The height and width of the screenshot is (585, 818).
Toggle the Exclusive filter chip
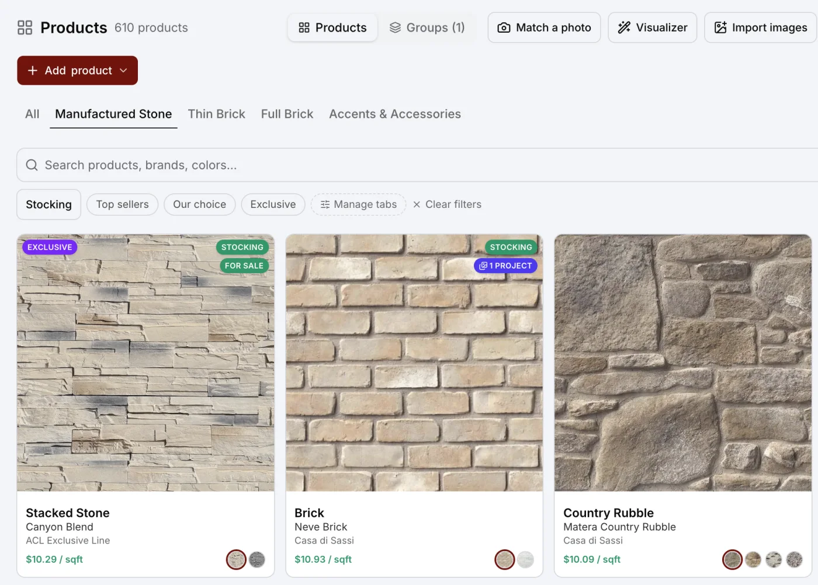(273, 204)
